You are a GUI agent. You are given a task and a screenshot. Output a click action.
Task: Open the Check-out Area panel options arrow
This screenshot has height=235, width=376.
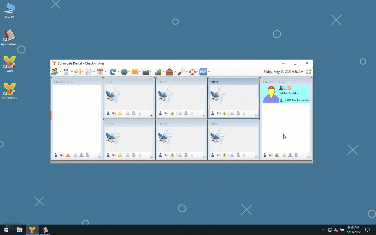pyautogui.click(x=308, y=157)
